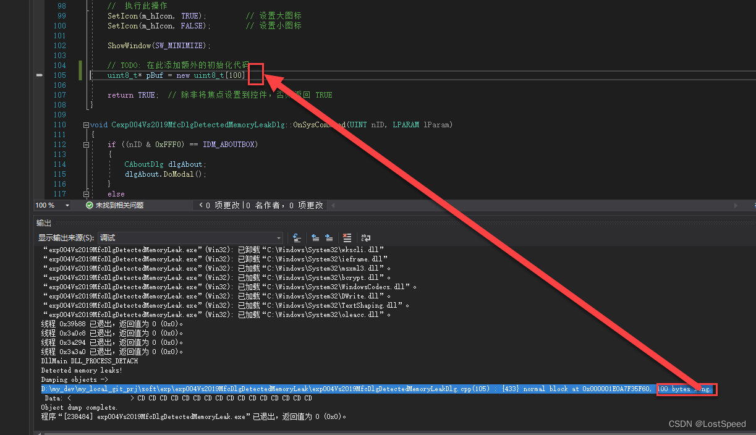Image resolution: width=756 pixels, height=435 pixels.
Task: Select the 输出 panel tab
Action: point(43,223)
